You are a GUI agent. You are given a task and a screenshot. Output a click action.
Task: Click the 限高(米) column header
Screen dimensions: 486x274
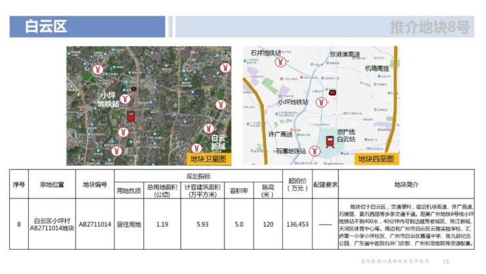coord(268,191)
